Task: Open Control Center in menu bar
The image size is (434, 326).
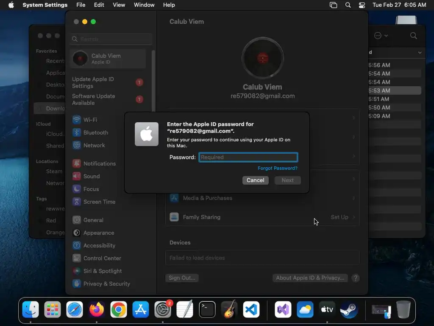Action: point(362,5)
